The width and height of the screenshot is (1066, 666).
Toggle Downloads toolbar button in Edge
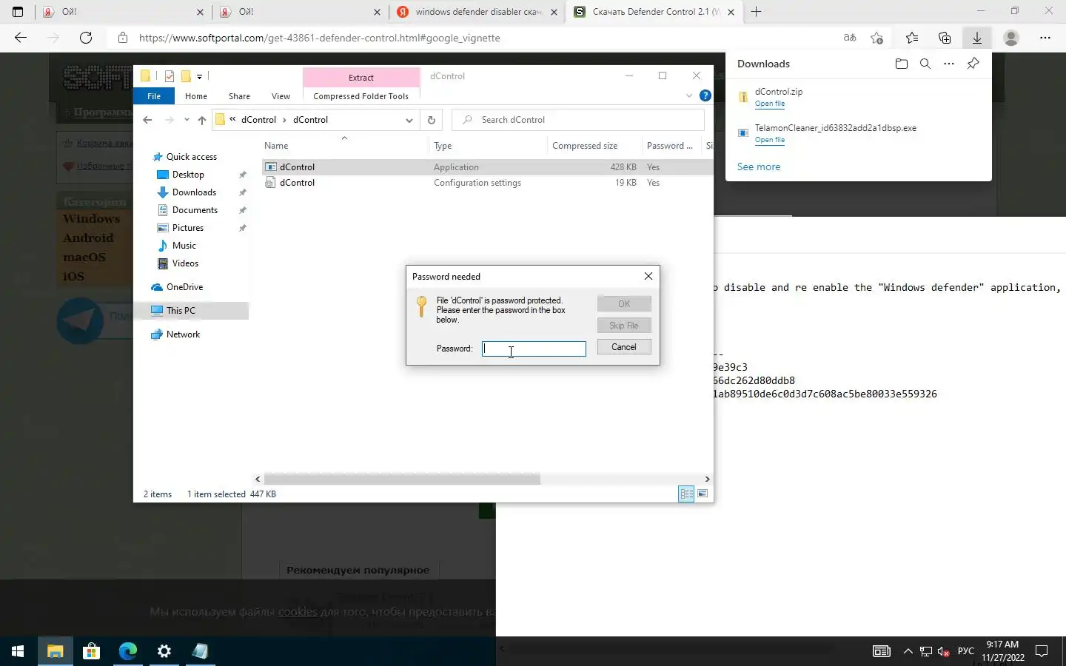977,38
